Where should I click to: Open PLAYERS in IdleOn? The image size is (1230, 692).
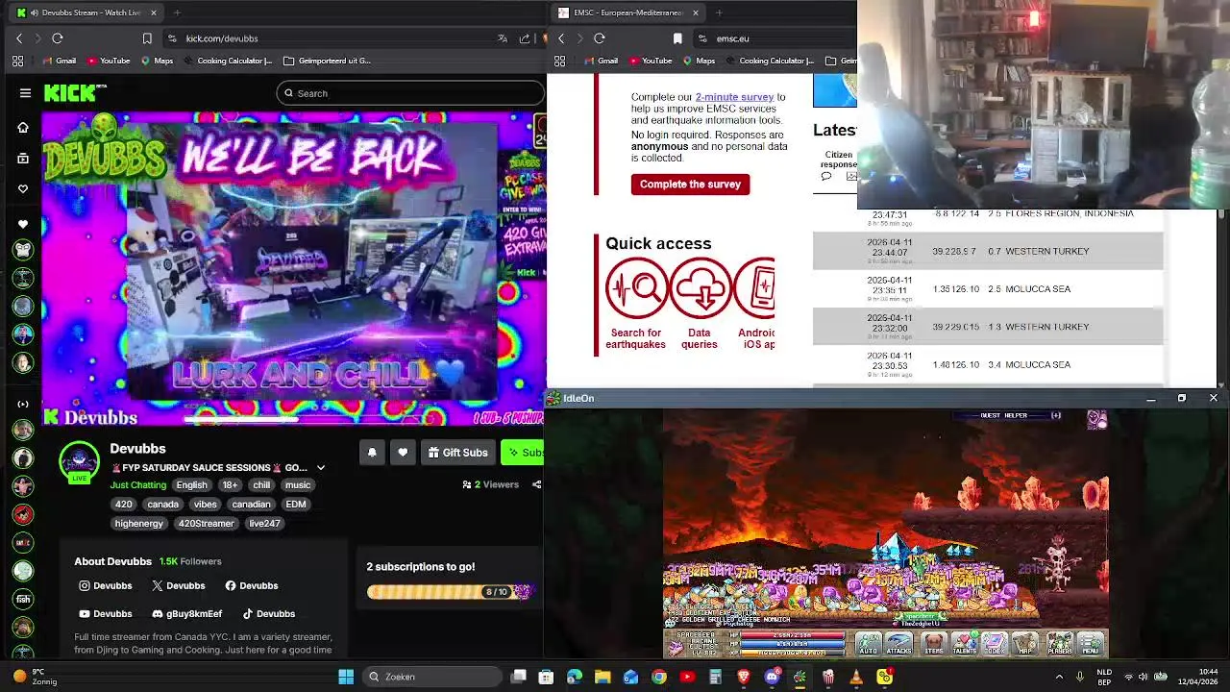point(1060,643)
